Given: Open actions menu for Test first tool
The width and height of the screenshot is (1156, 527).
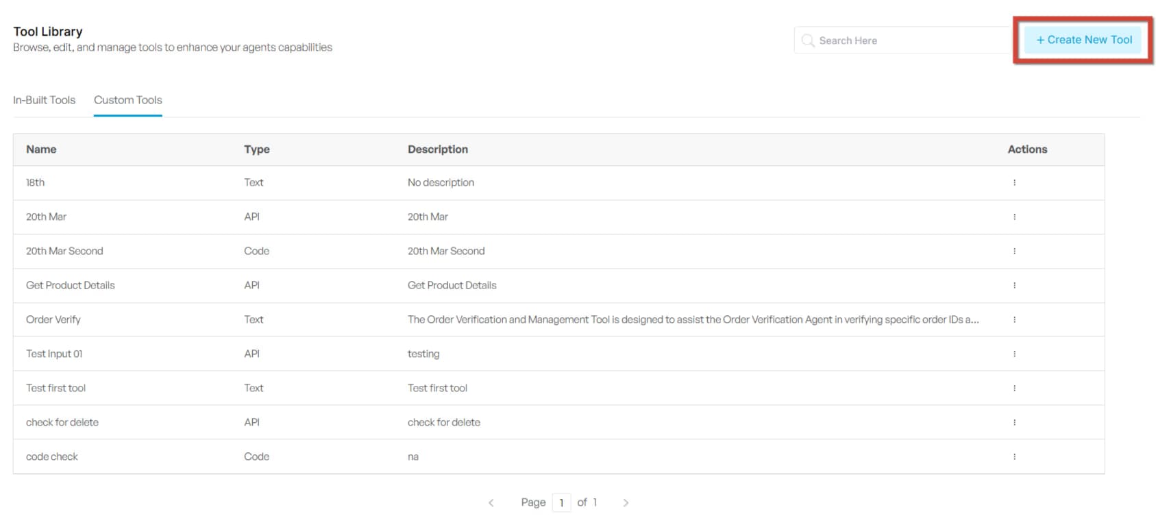Looking at the screenshot, I should point(1014,389).
